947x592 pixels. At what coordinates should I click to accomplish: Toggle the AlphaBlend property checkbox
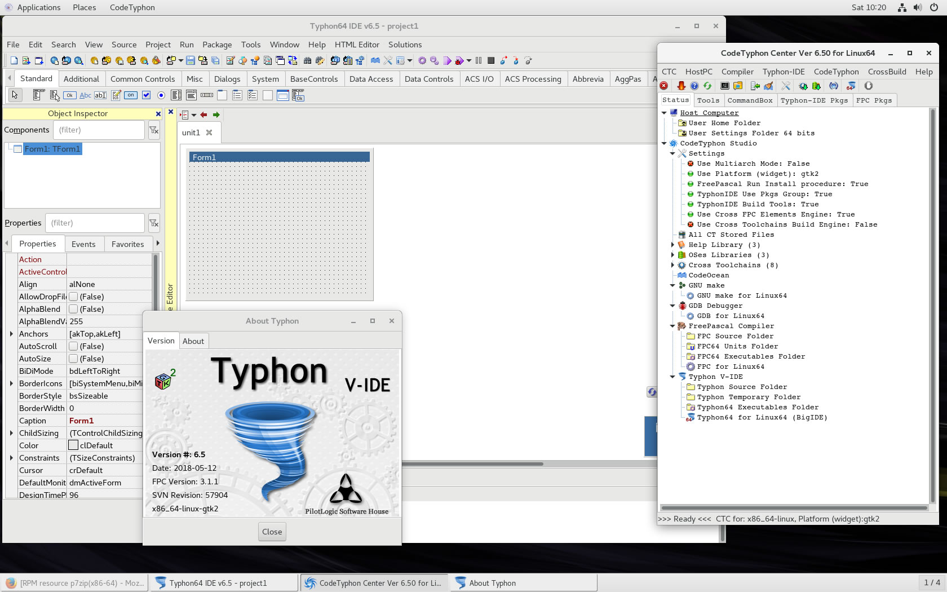(73, 309)
